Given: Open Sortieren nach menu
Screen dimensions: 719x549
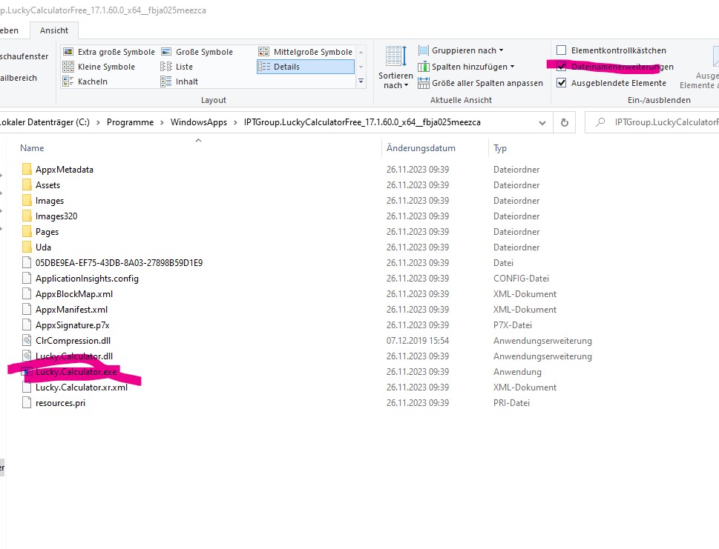Looking at the screenshot, I should pos(395,67).
